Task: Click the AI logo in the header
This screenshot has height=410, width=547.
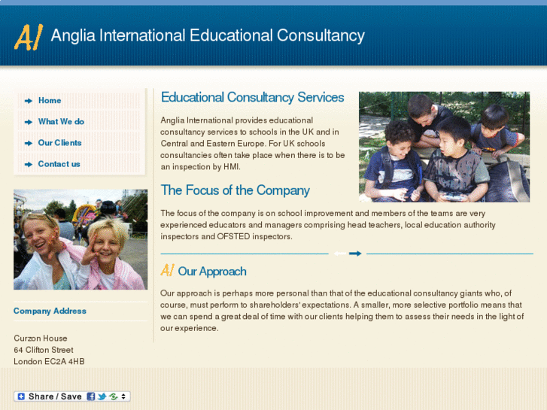Action: pyautogui.click(x=29, y=38)
